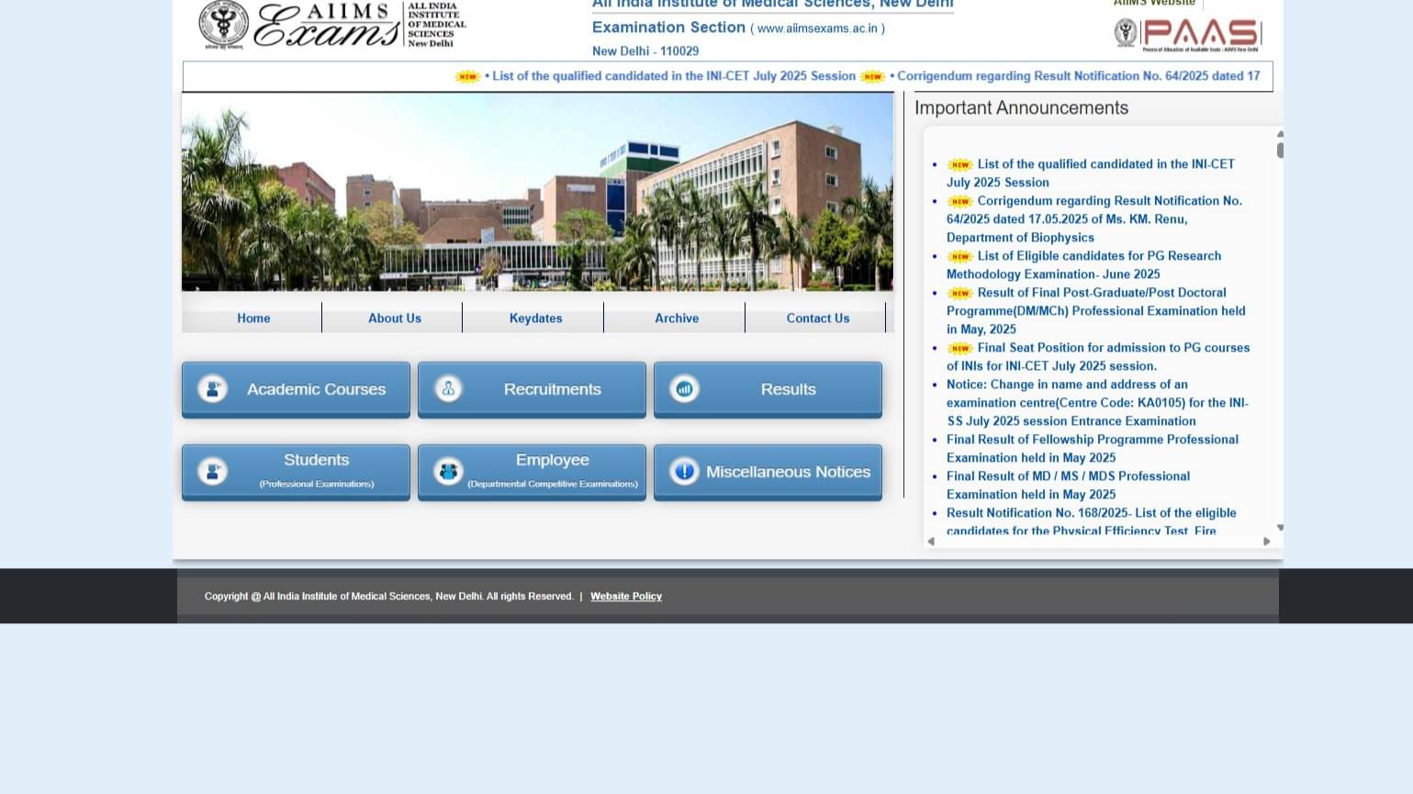Click the announcements scrollbar down arrow
The height and width of the screenshot is (794, 1413).
coord(1280,528)
